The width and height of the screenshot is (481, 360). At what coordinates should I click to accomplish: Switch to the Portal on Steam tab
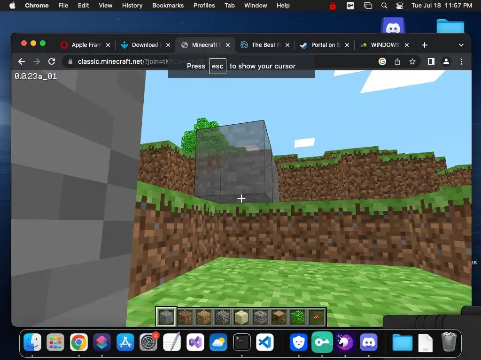point(324,45)
